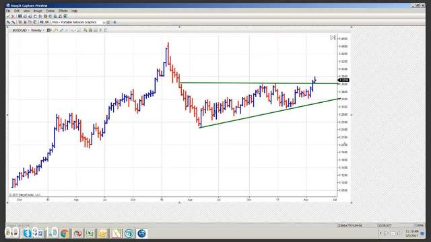Click the Windows Start button
The image size is (431, 242).
12,233
